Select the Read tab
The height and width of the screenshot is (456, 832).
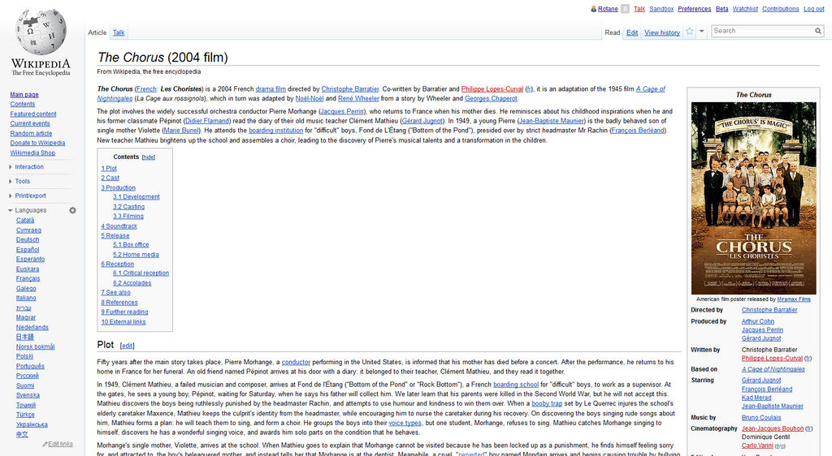(613, 32)
